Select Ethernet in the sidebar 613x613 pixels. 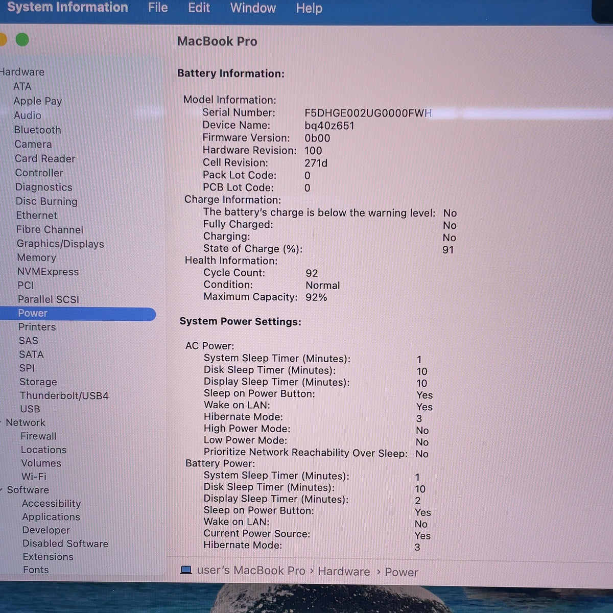tap(37, 216)
